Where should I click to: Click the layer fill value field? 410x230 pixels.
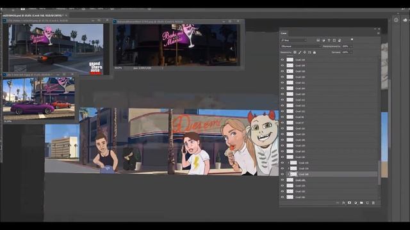coord(345,52)
